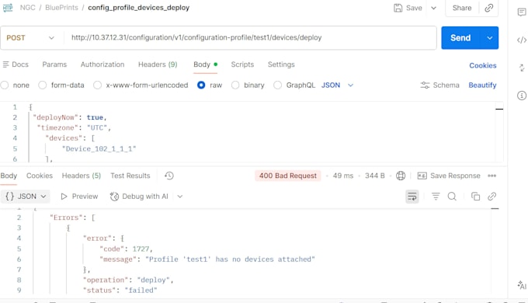Viewport: 528px width, 303px height.
Task: Open the Test Results tab
Action: pyautogui.click(x=130, y=176)
